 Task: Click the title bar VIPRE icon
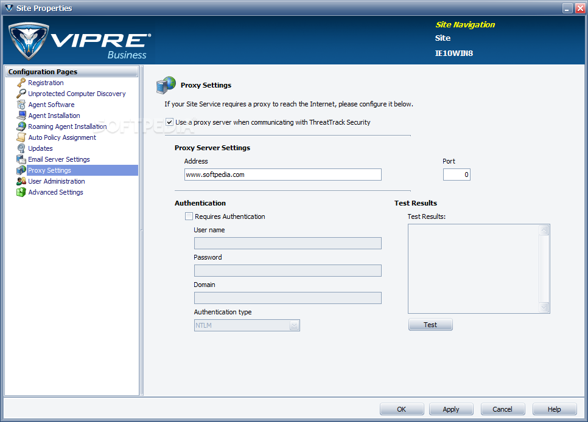[x=9, y=8]
